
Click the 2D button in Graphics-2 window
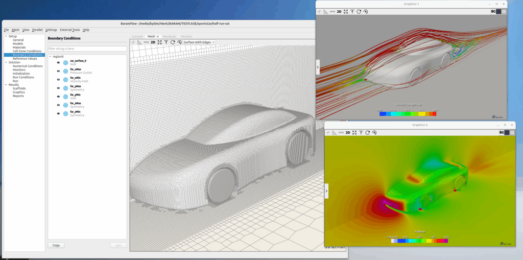coord(347,132)
